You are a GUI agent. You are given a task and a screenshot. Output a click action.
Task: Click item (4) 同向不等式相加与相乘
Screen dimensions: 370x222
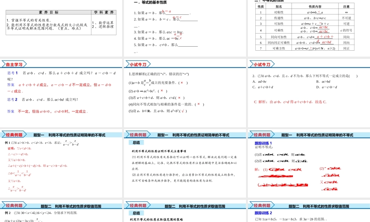coord(166,104)
